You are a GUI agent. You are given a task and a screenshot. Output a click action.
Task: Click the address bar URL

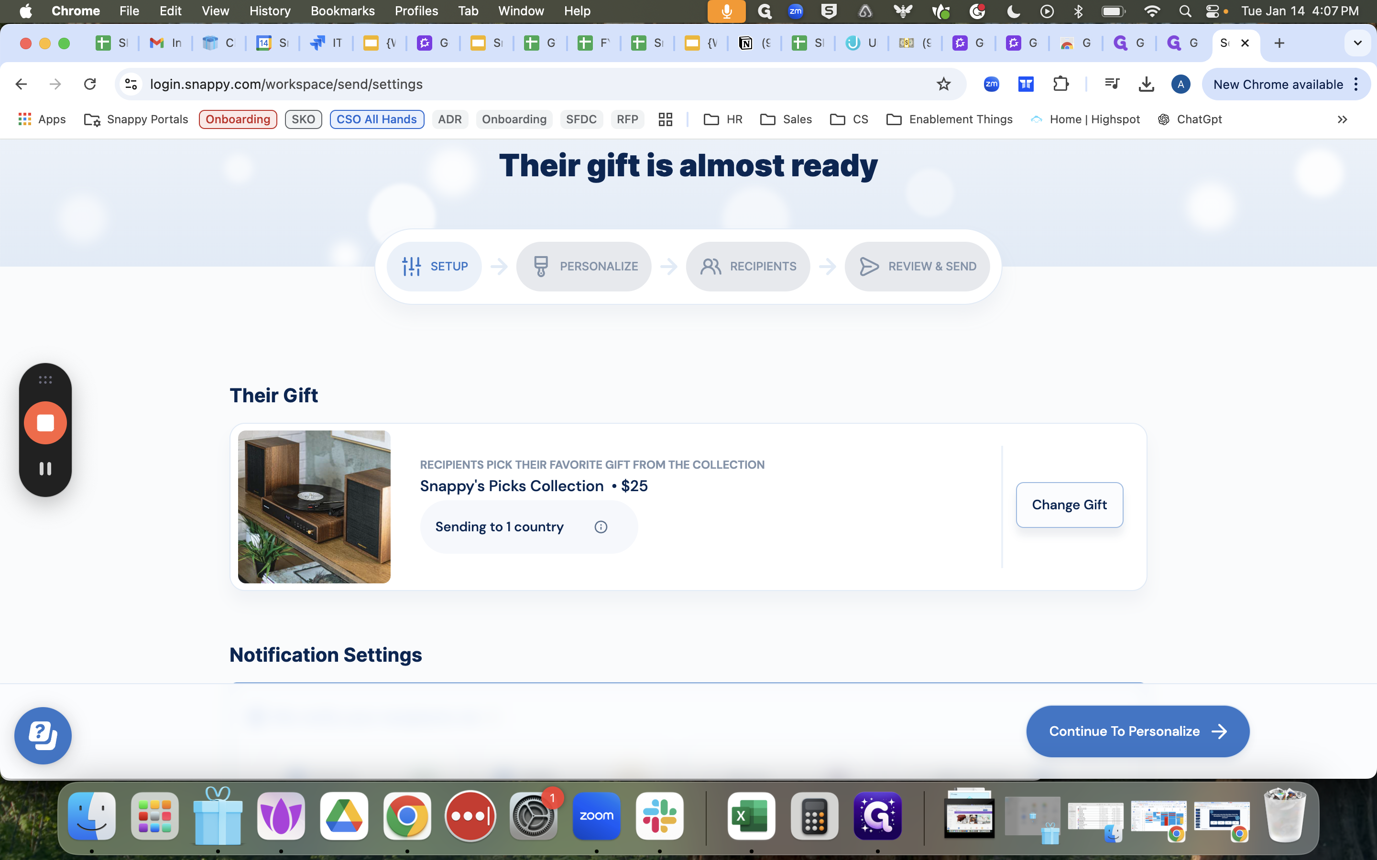point(286,84)
